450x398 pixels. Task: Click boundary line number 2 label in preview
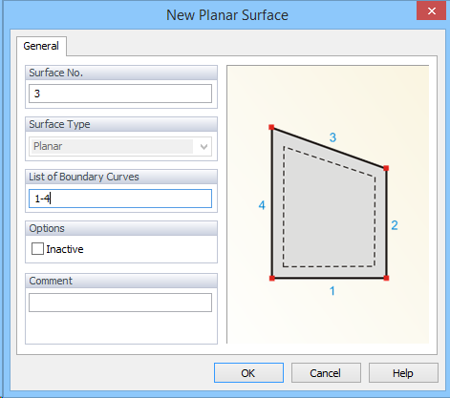[395, 225]
